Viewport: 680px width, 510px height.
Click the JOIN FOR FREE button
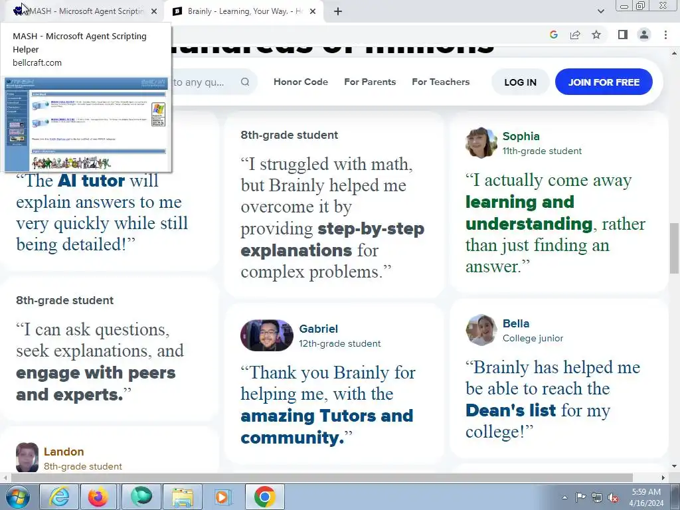pyautogui.click(x=604, y=82)
